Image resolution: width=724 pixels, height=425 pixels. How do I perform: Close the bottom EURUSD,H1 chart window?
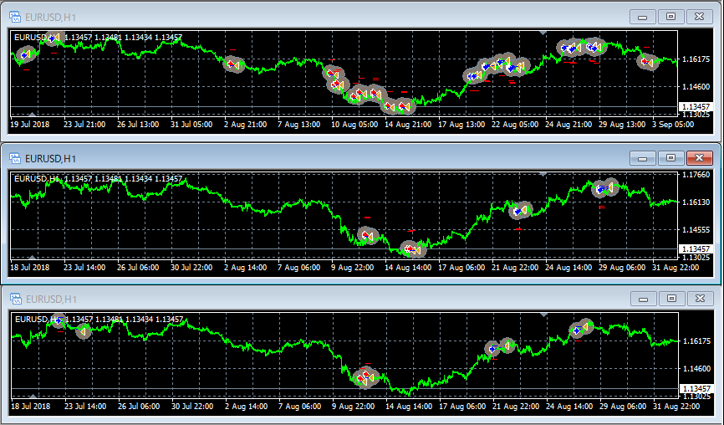pyautogui.click(x=701, y=299)
